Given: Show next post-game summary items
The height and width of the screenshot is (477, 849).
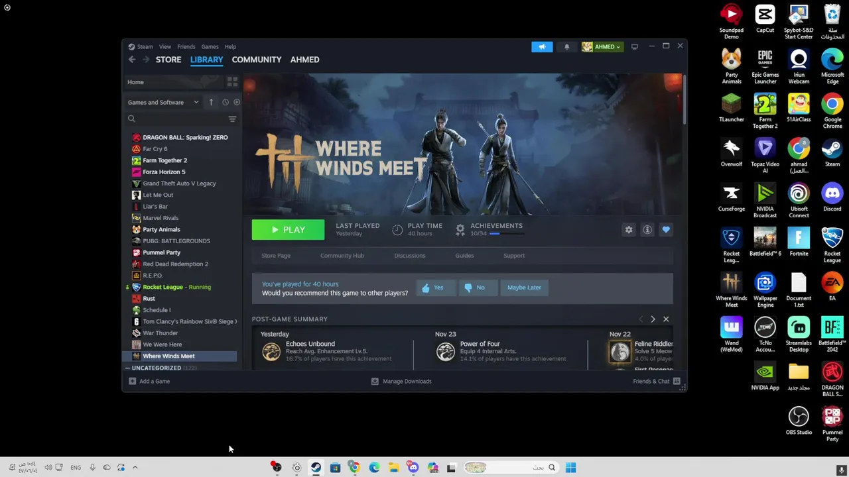Looking at the screenshot, I should coord(653,319).
